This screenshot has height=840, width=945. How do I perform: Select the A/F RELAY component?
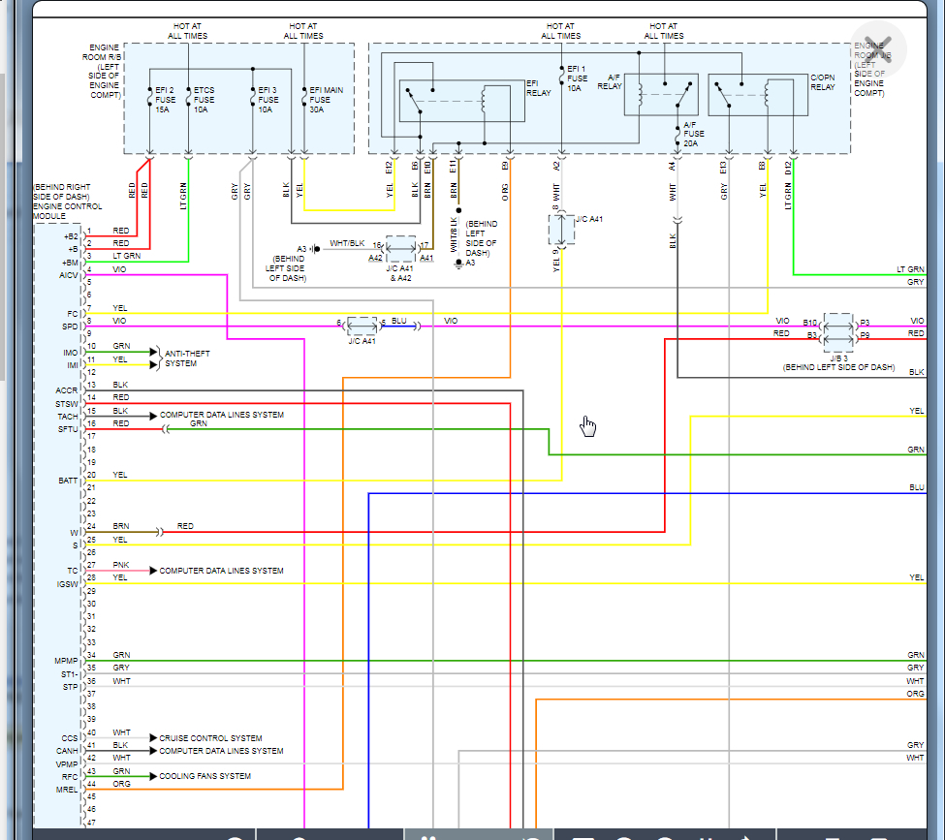(664, 92)
